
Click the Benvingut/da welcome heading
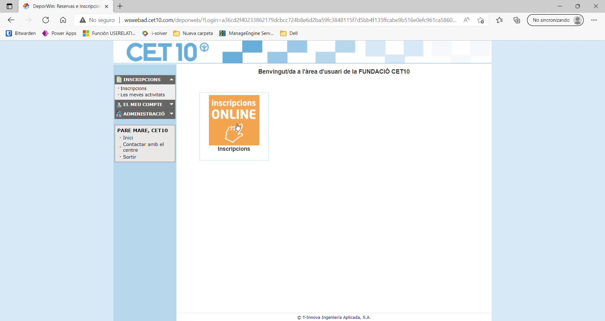pyautogui.click(x=334, y=71)
